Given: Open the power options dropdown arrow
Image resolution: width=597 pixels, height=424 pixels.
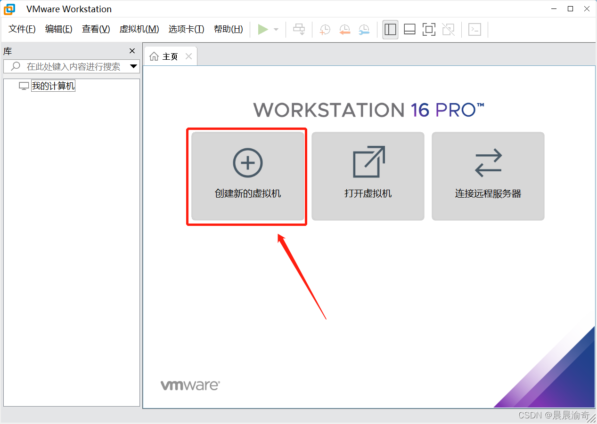Looking at the screenshot, I should pos(276,29).
